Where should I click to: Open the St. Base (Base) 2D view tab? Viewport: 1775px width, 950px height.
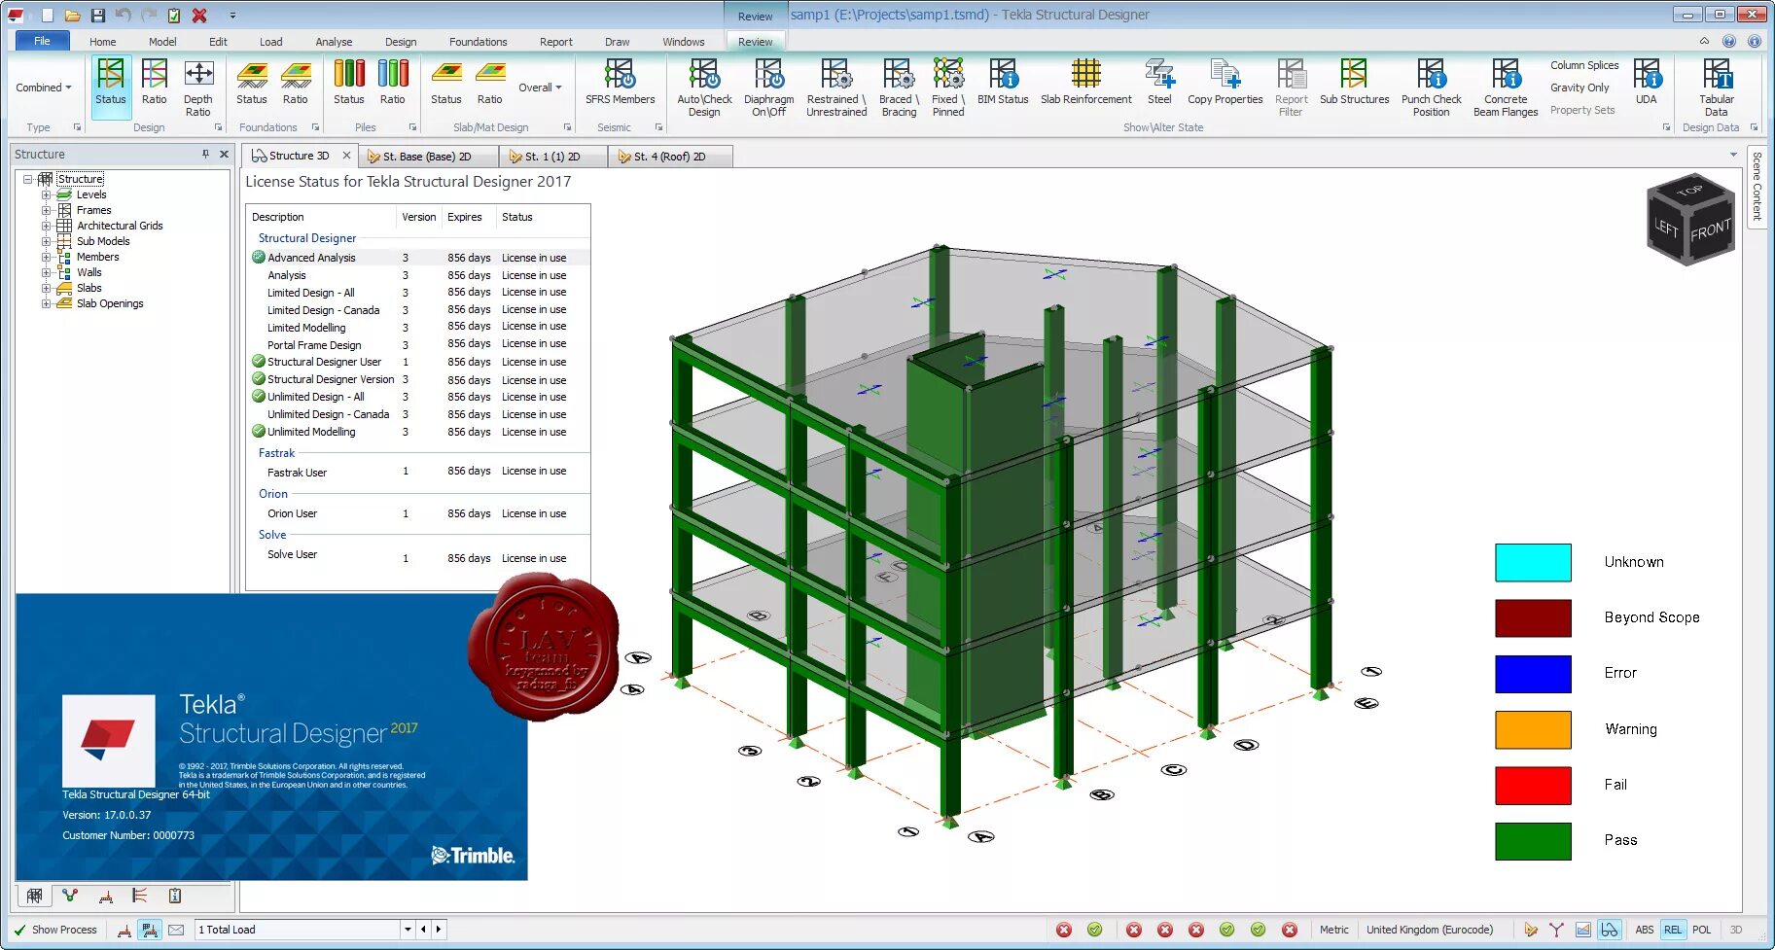427,157
